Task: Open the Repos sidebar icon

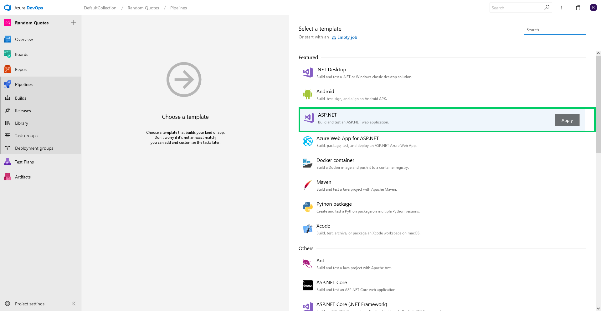Action: coord(8,69)
